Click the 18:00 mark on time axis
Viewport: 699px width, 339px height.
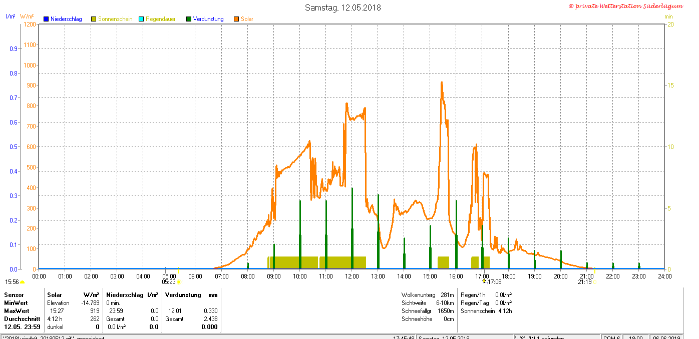click(509, 276)
